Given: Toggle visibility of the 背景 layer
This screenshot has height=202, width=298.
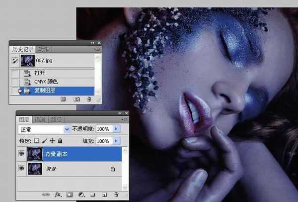Looking at the screenshot, I should 21,169.
